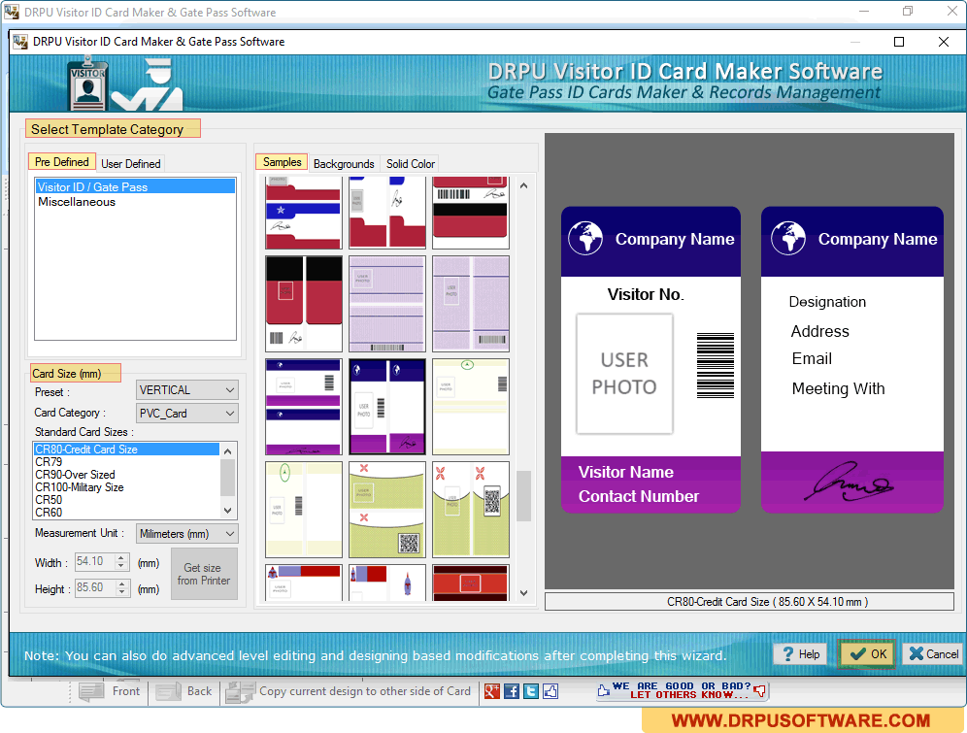Open the Backgrounds tab

pos(344,163)
